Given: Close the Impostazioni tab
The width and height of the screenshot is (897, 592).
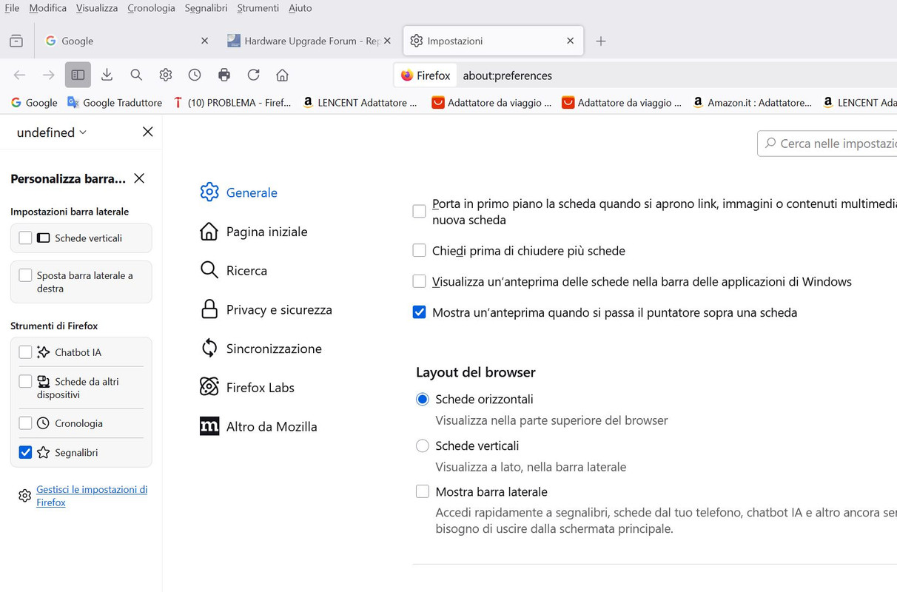Looking at the screenshot, I should [570, 41].
